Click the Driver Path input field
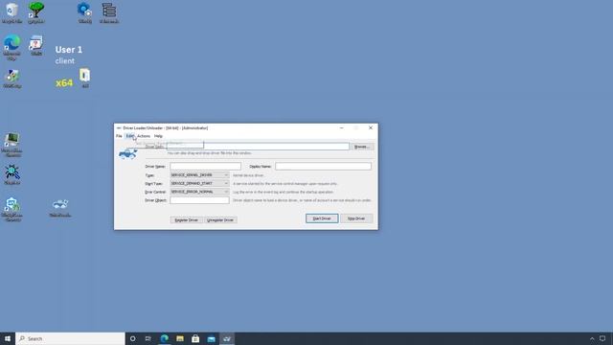The image size is (613, 345). click(258, 147)
